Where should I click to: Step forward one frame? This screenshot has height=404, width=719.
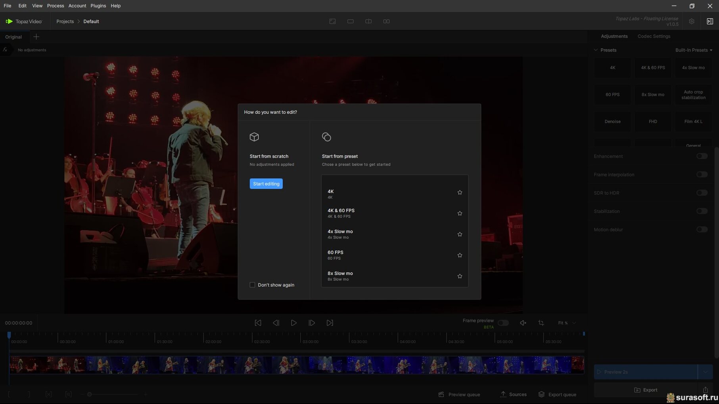(312, 323)
